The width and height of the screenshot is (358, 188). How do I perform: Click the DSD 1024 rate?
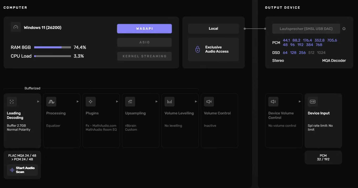pyautogui.click(x=321, y=53)
